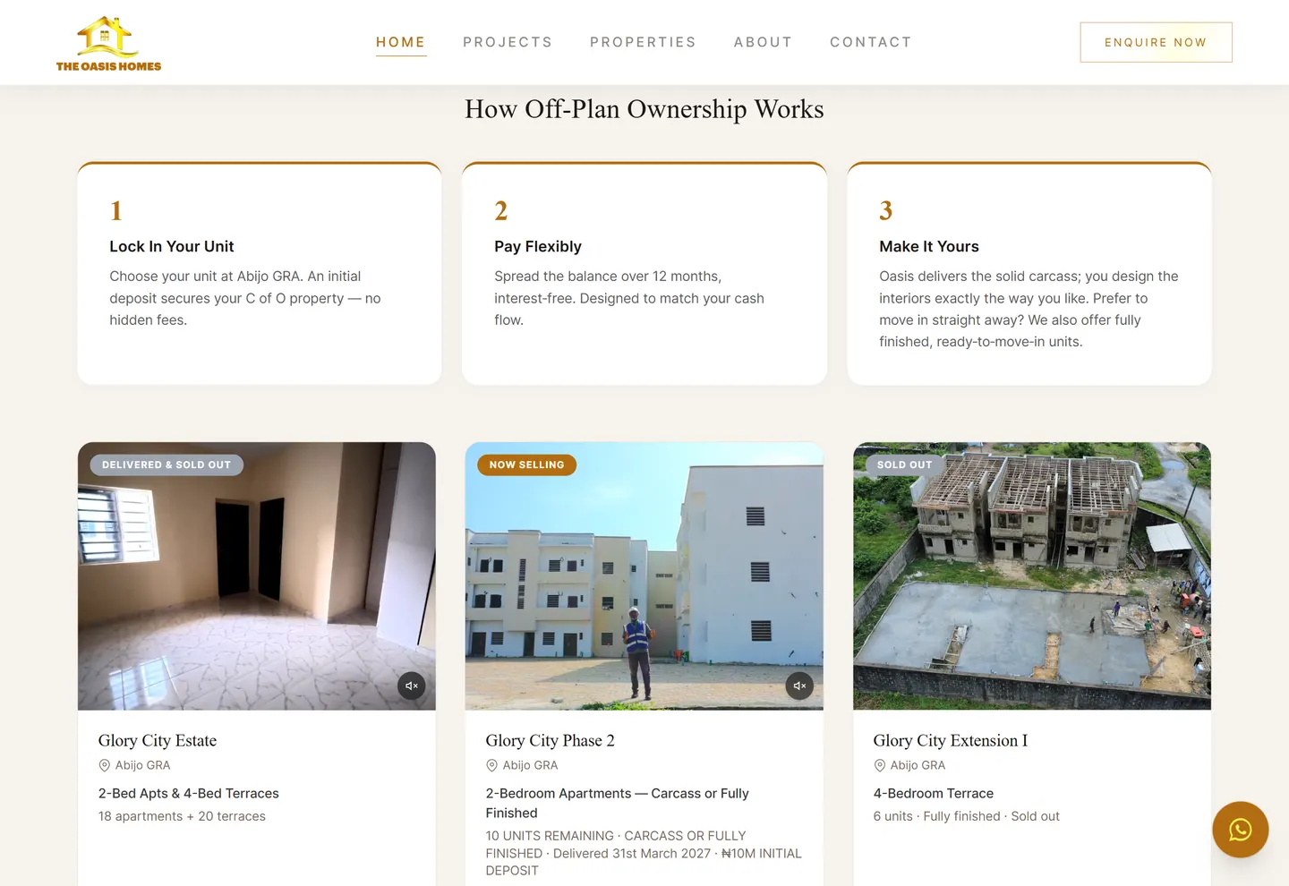
Task: Click the Now Selling badge
Action: [x=527, y=464]
